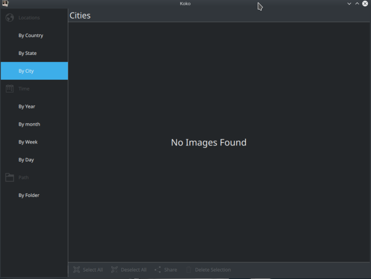Click the Share icon in bottom toolbar
This screenshot has height=279, width=371.
coord(158,270)
